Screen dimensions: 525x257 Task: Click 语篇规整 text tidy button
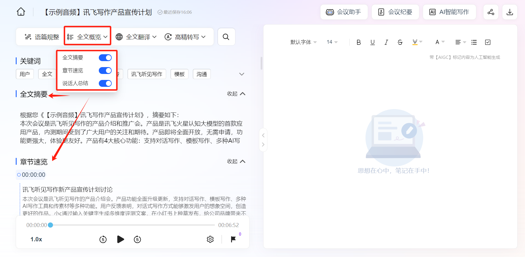pos(42,37)
